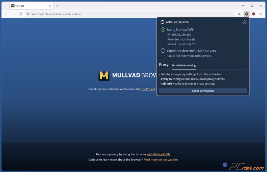
Task: Click the Permissions missing label
Action: (184, 66)
